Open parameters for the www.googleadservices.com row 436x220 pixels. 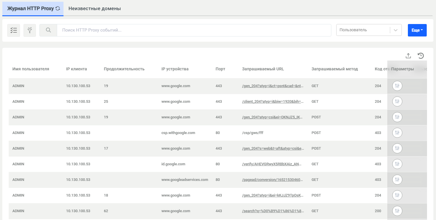[397, 180]
